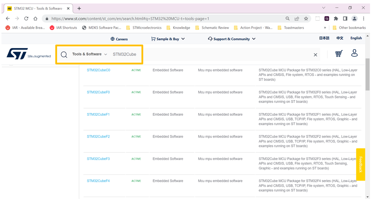Click the browser forward arrow
The height and width of the screenshot is (201, 372).
tap(17, 19)
